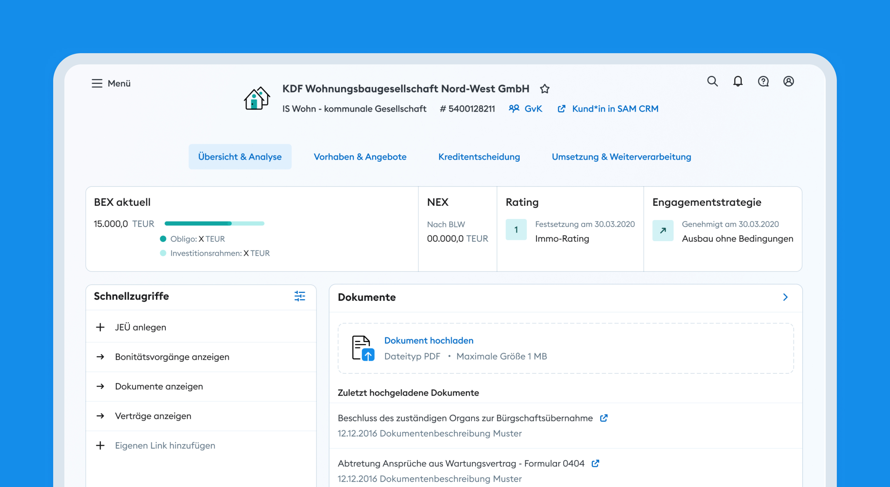
Task: Expand the Dokumente panel chevron
Action: (786, 297)
